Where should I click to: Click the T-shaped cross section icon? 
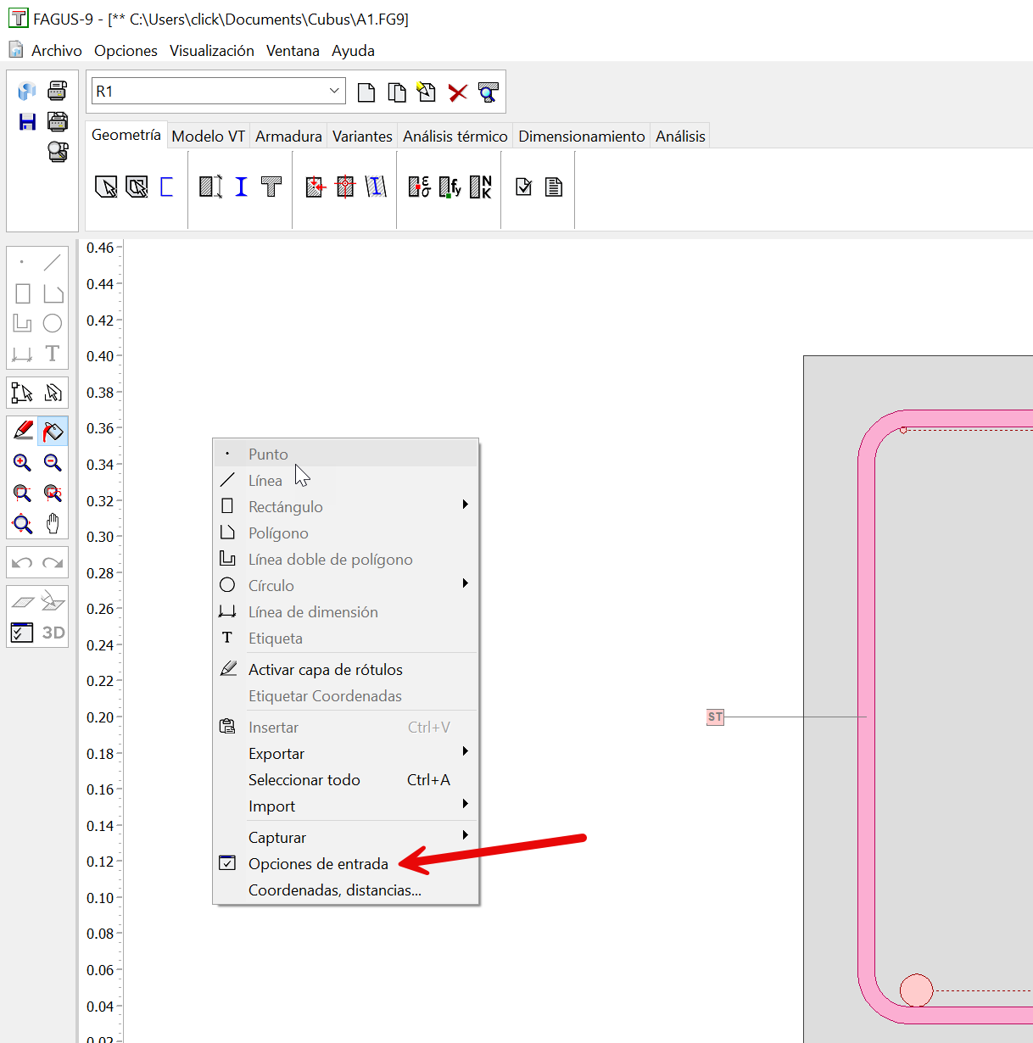271,187
